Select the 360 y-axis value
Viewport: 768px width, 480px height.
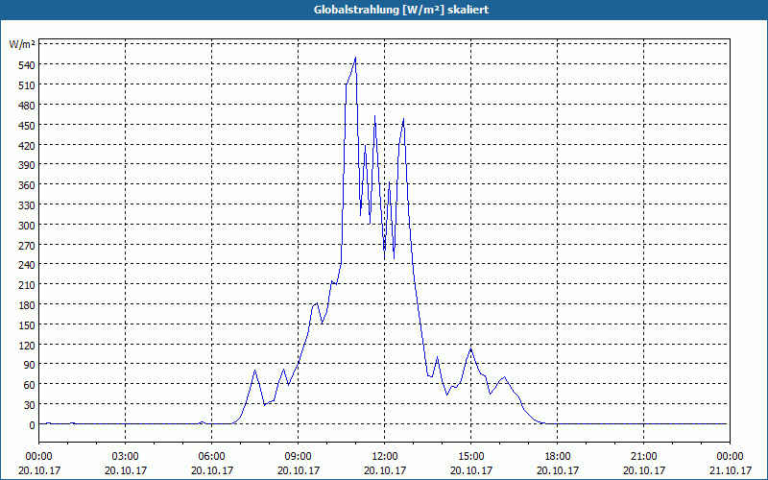(x=27, y=185)
